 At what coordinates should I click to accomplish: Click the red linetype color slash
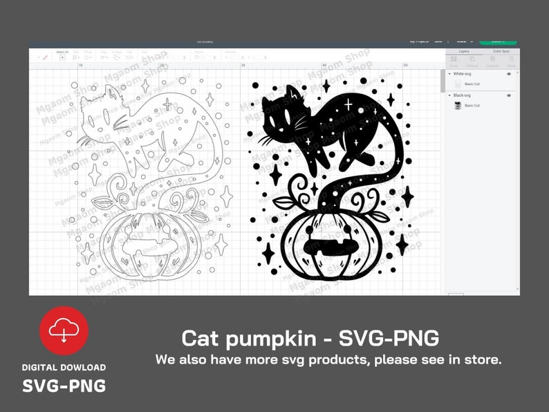click(x=45, y=57)
